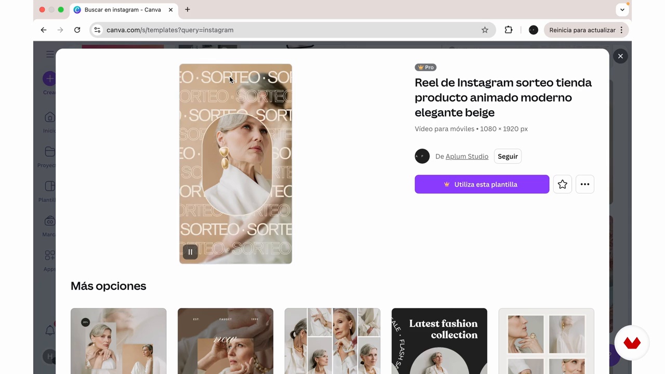665x374 pixels.
Task: Open the Chrome three-dot menu
Action: (622, 30)
